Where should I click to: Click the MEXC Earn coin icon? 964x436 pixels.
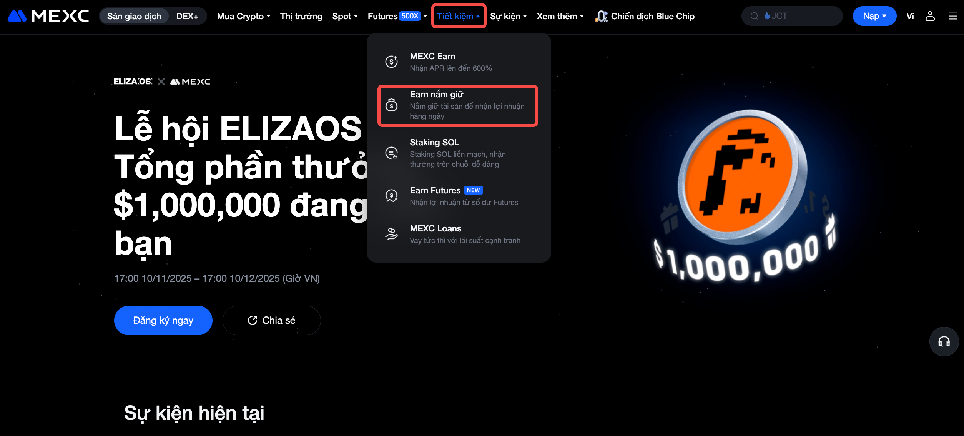[x=391, y=62]
